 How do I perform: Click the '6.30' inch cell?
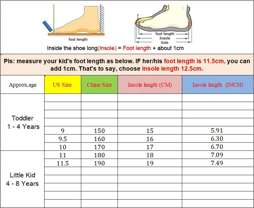tap(218, 139)
